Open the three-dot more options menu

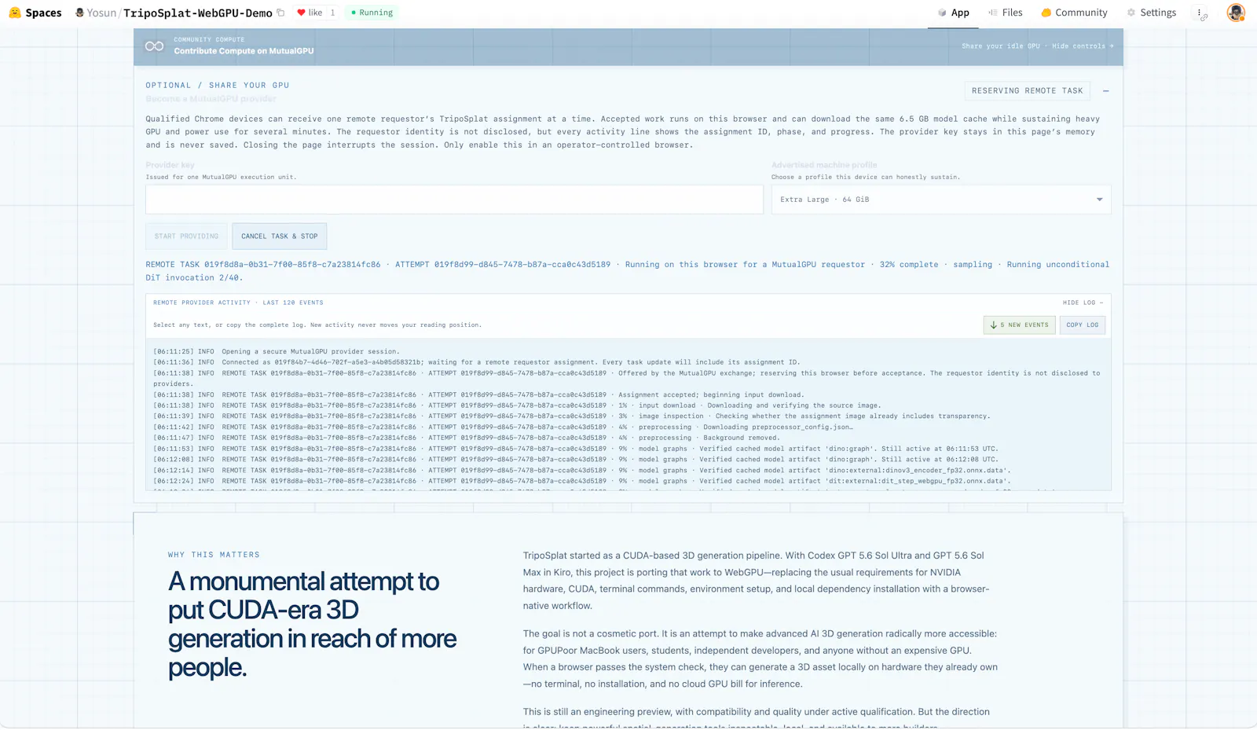point(1201,13)
